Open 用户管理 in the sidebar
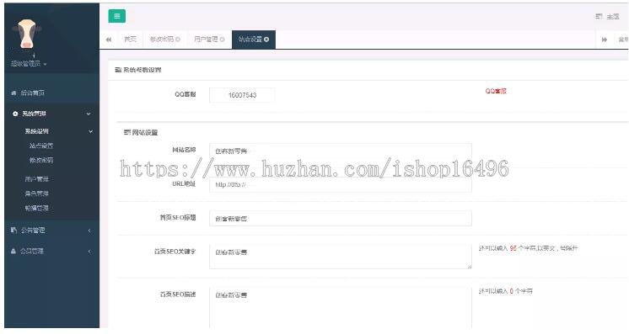The image size is (629, 334). [37, 179]
